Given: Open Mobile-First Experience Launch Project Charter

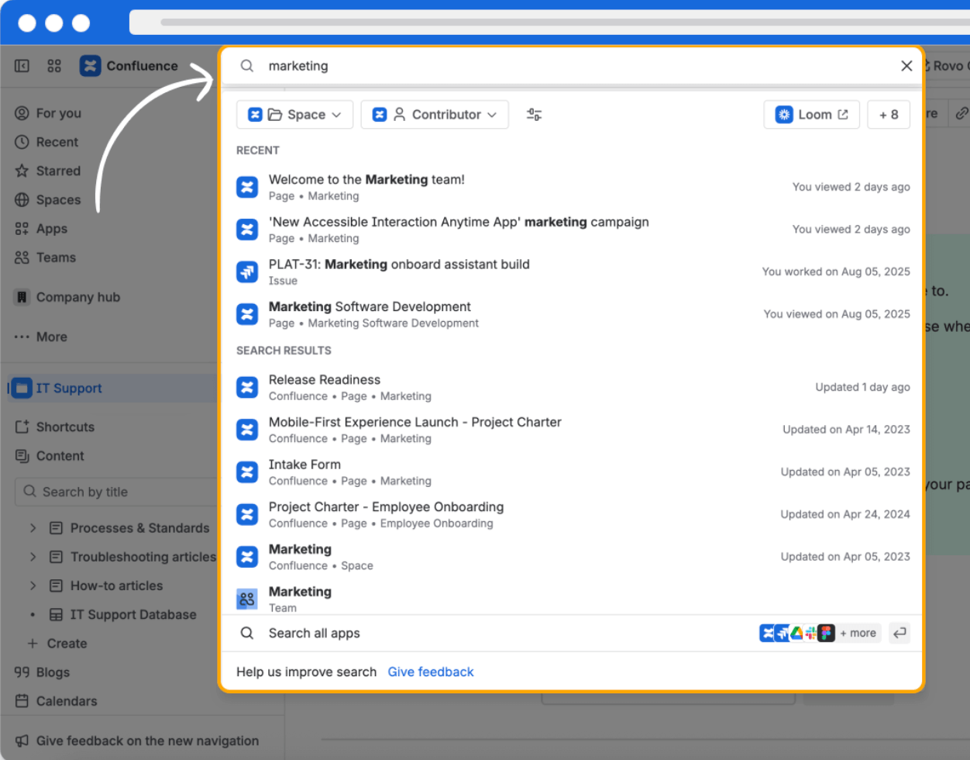Looking at the screenshot, I should pyautogui.click(x=573, y=430).
